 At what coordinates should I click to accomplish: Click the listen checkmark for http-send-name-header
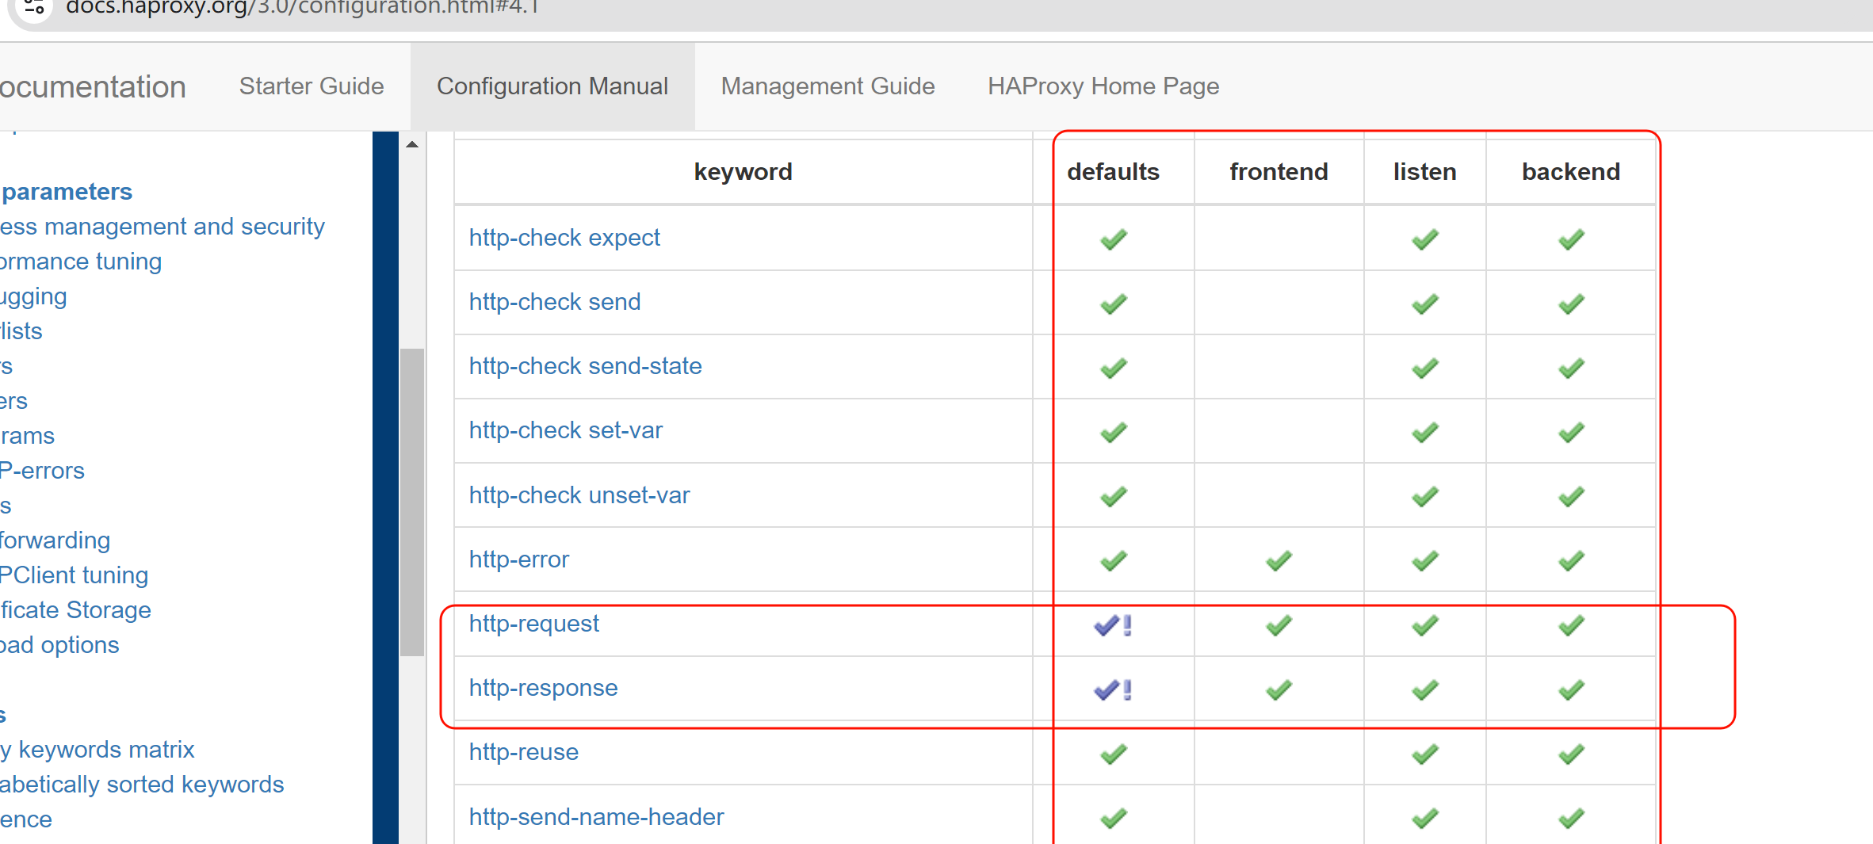click(x=1424, y=818)
